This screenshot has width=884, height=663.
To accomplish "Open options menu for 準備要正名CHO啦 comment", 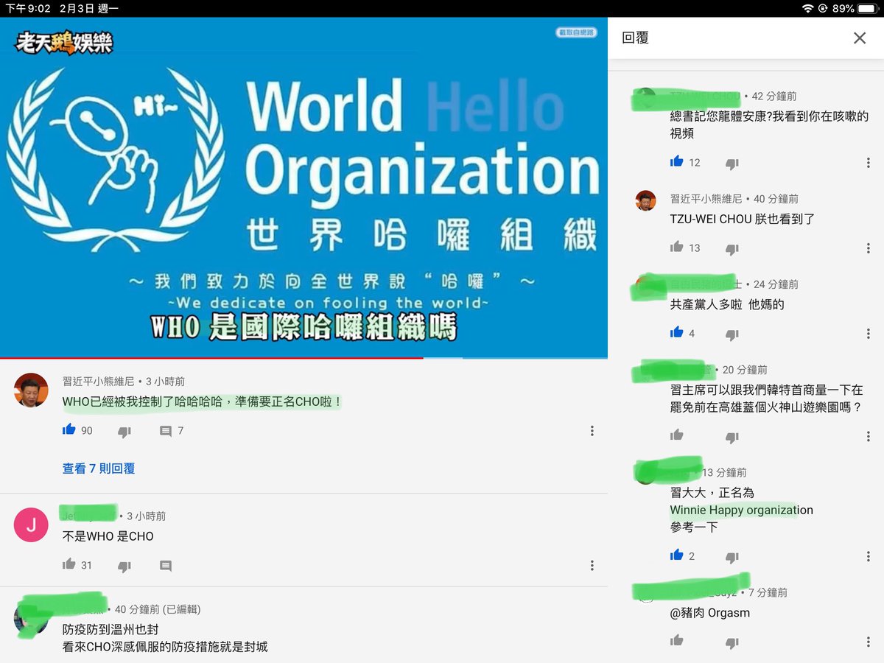I will [592, 431].
